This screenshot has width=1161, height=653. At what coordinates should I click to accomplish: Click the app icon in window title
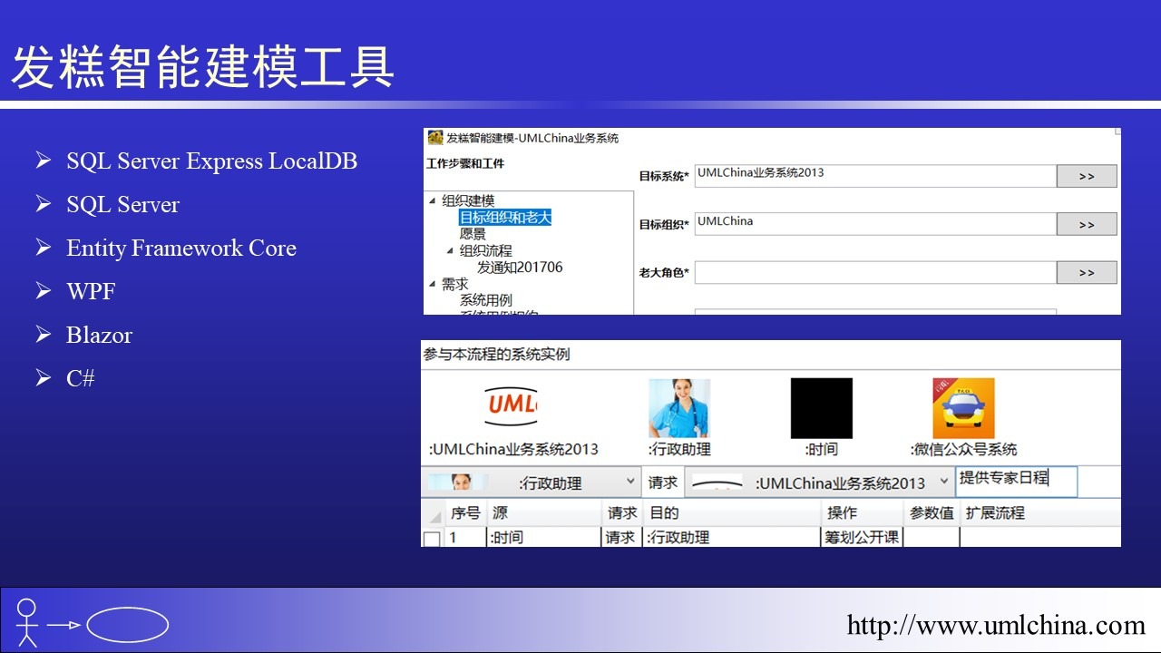pos(435,138)
